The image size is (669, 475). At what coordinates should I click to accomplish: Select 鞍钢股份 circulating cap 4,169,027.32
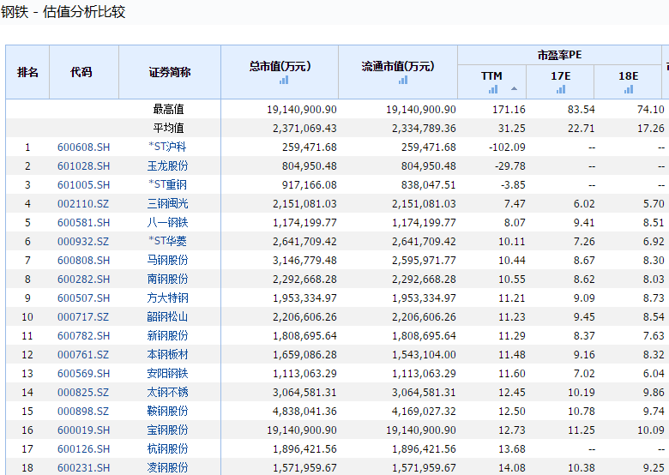(424, 411)
